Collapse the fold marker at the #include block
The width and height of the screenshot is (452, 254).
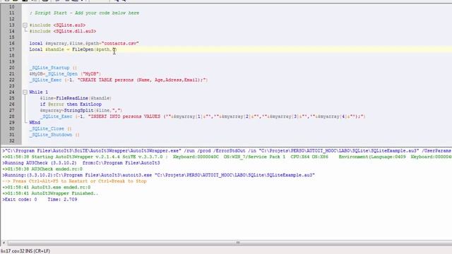pos(25,25)
